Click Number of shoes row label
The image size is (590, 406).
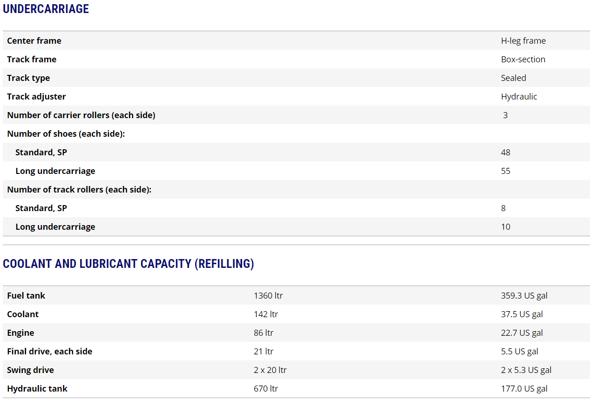pyautogui.click(x=66, y=133)
